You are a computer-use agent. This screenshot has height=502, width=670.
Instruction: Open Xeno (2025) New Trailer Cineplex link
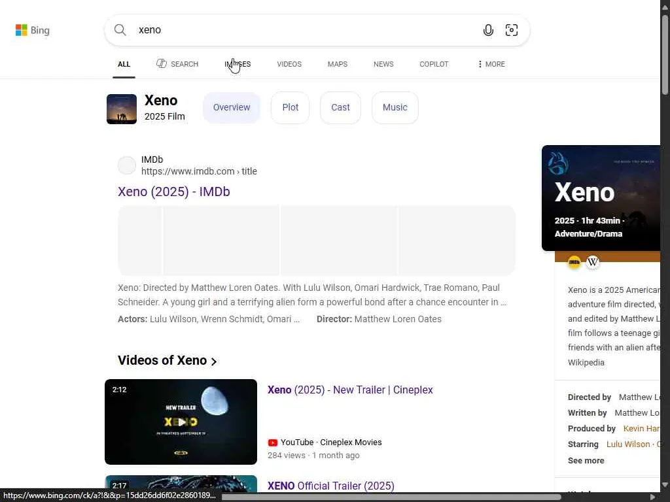point(351,390)
